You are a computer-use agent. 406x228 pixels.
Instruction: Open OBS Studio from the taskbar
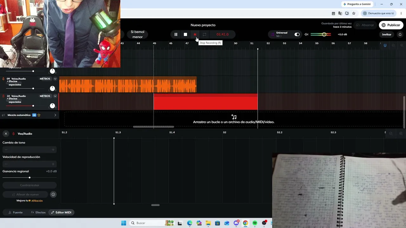click(x=264, y=223)
